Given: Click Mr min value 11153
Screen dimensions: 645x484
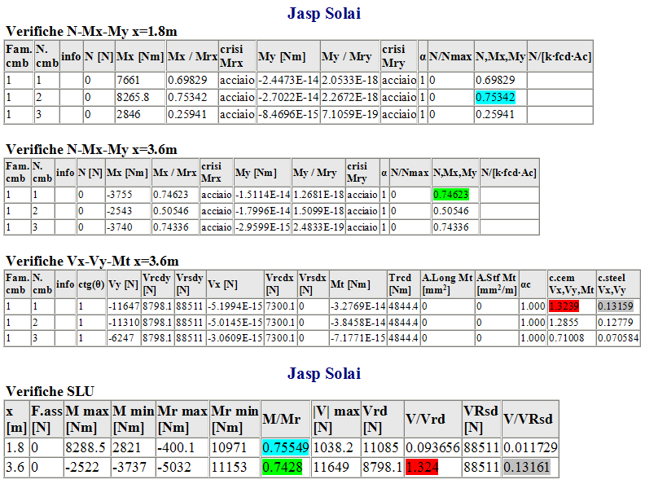Looking at the screenshot, I should [x=228, y=468].
